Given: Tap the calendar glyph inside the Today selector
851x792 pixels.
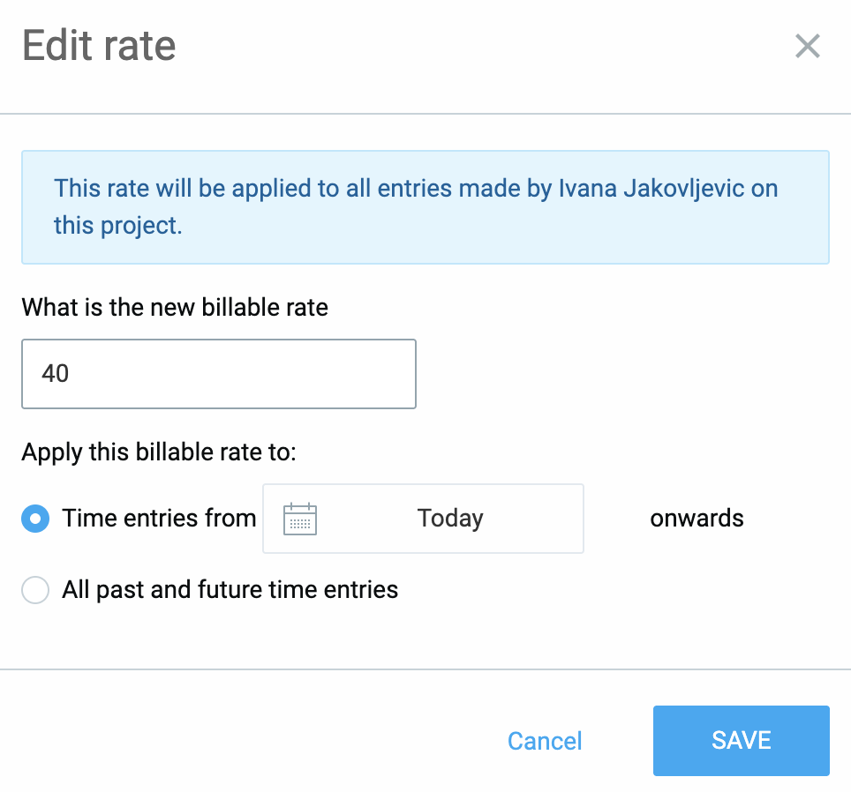Looking at the screenshot, I should tap(300, 519).
